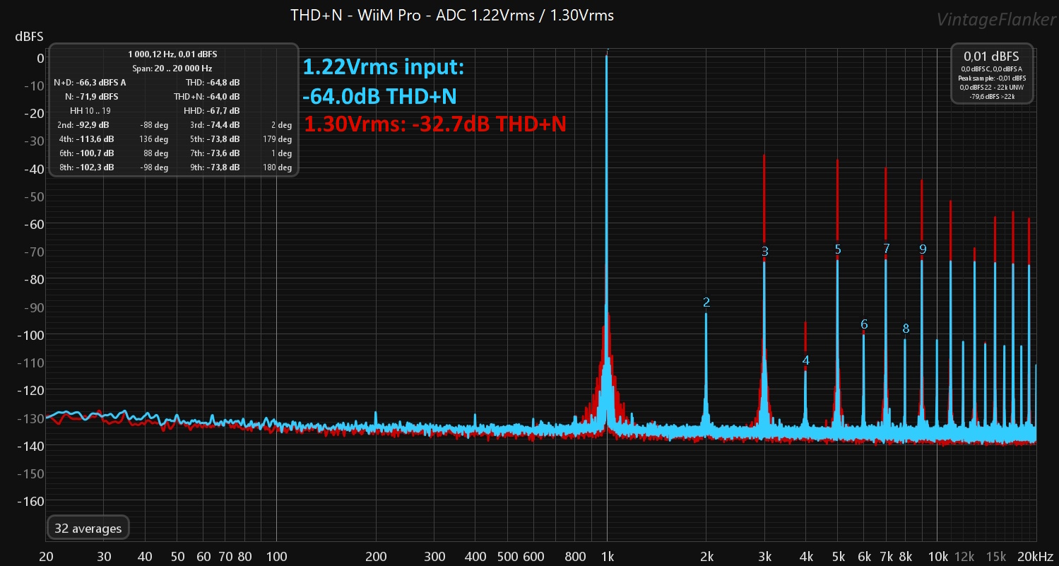Click the 10k frequency axis label
Image resolution: width=1059 pixels, height=566 pixels.
coord(937,555)
